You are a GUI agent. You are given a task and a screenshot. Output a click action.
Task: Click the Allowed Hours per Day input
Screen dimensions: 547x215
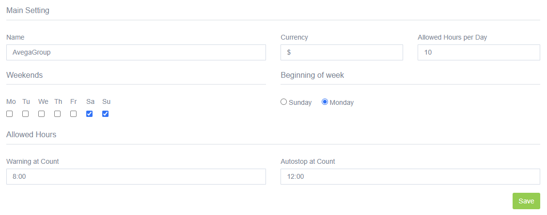(x=479, y=53)
